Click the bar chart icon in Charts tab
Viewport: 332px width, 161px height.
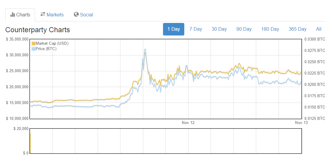[13, 15]
